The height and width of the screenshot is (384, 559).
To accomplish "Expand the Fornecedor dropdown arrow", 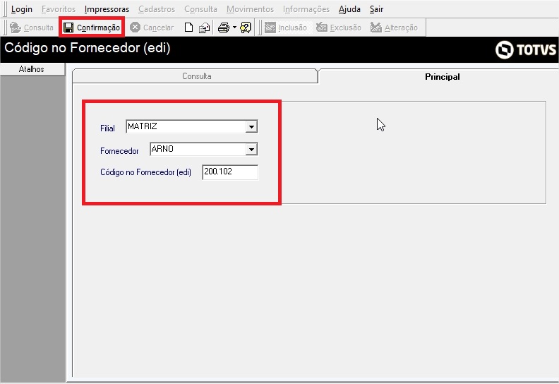I will point(251,150).
